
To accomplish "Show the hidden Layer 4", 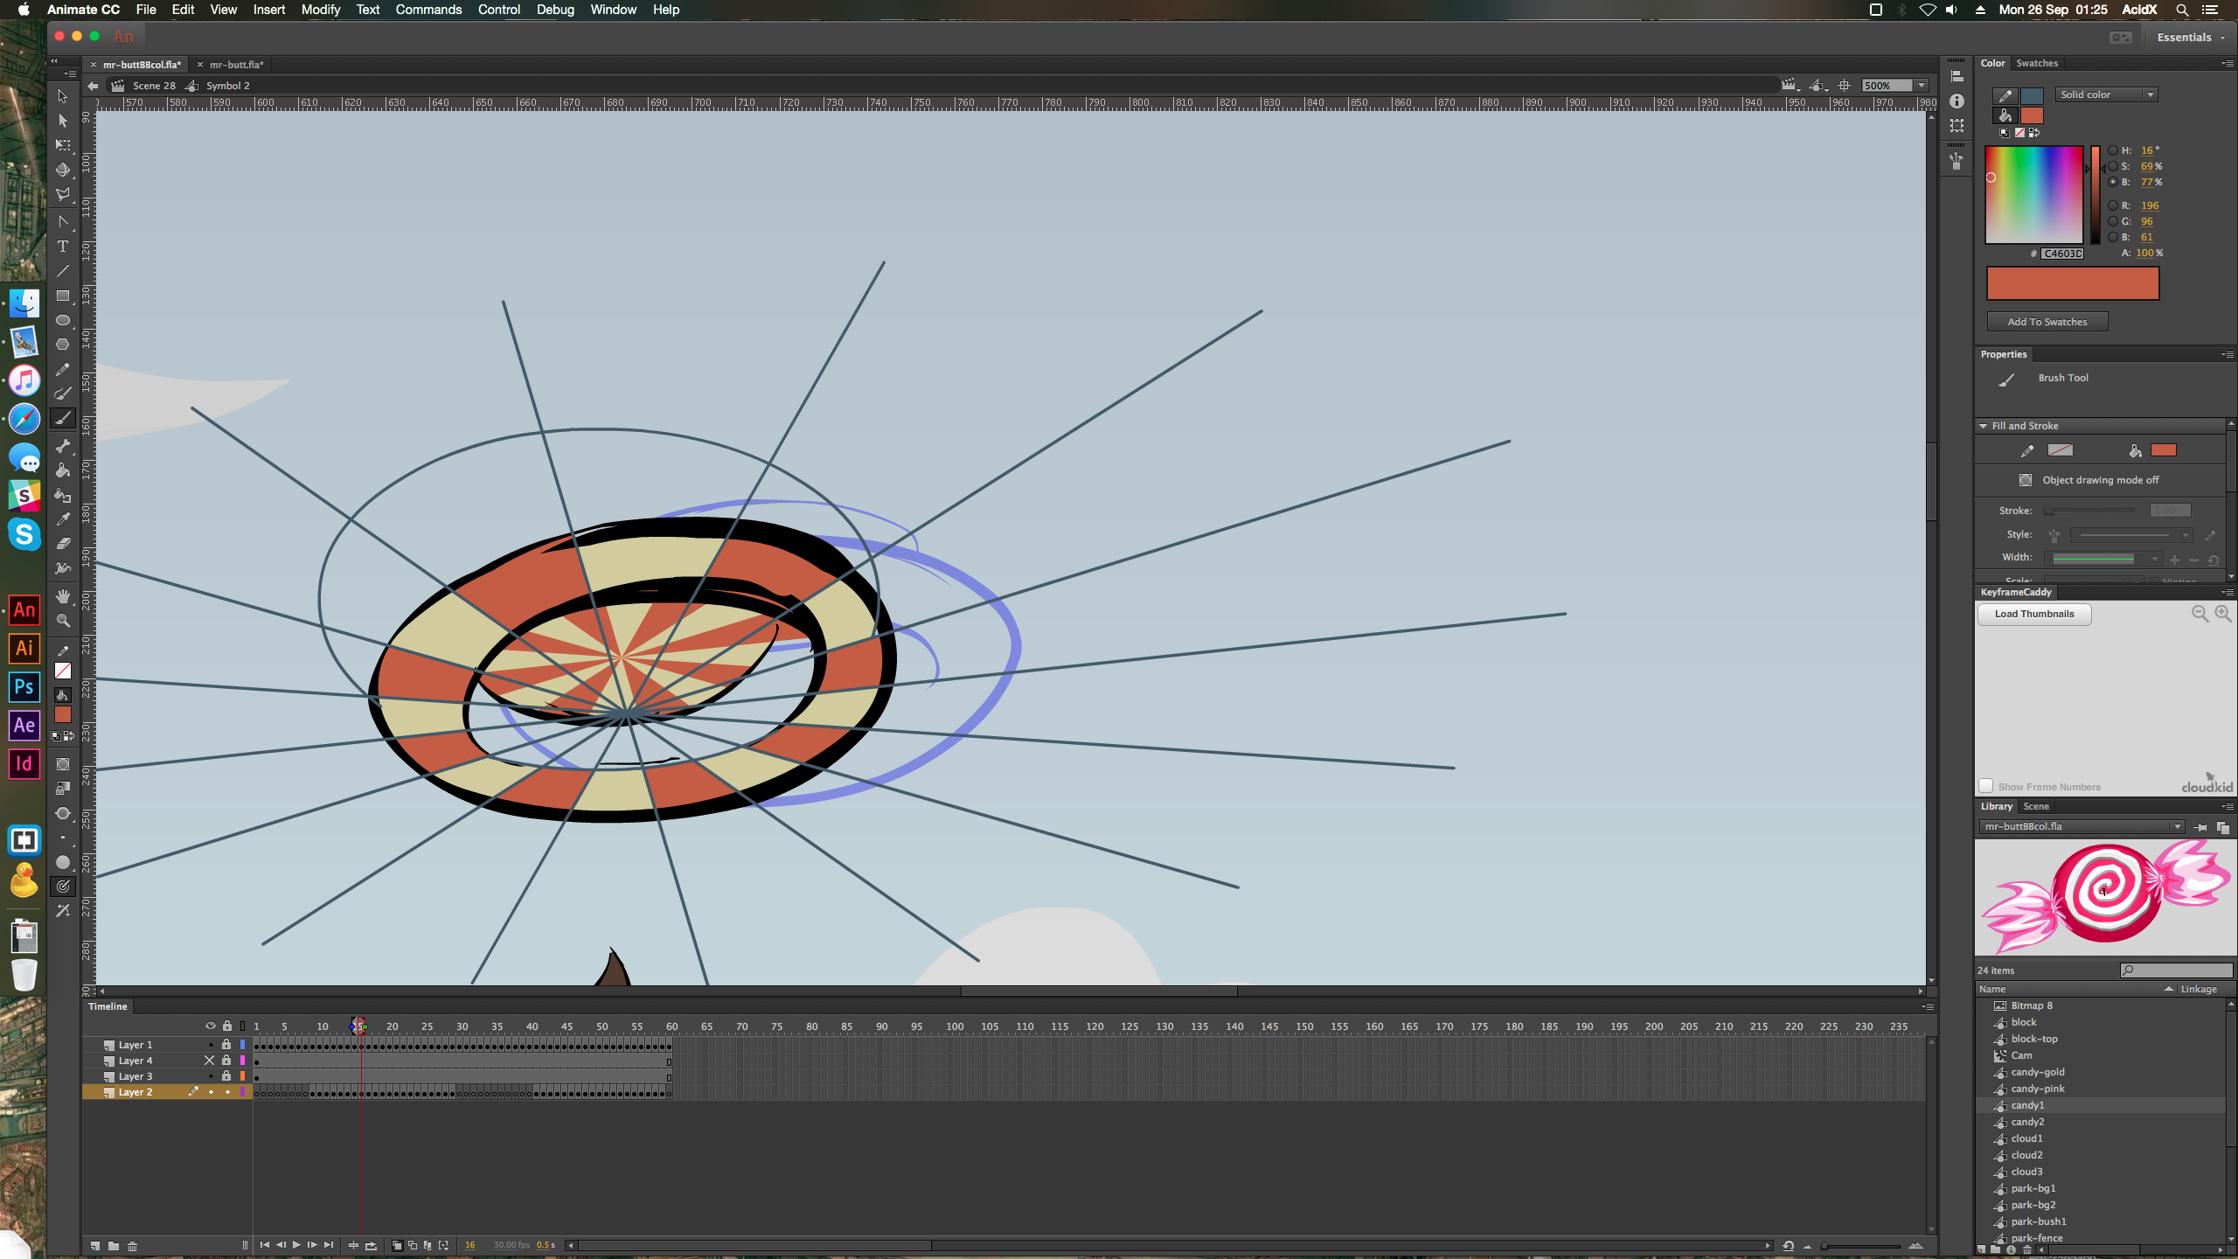I will click(x=209, y=1061).
